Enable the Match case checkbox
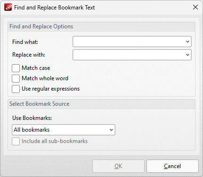The width and height of the screenshot is (203, 177). 16,68
